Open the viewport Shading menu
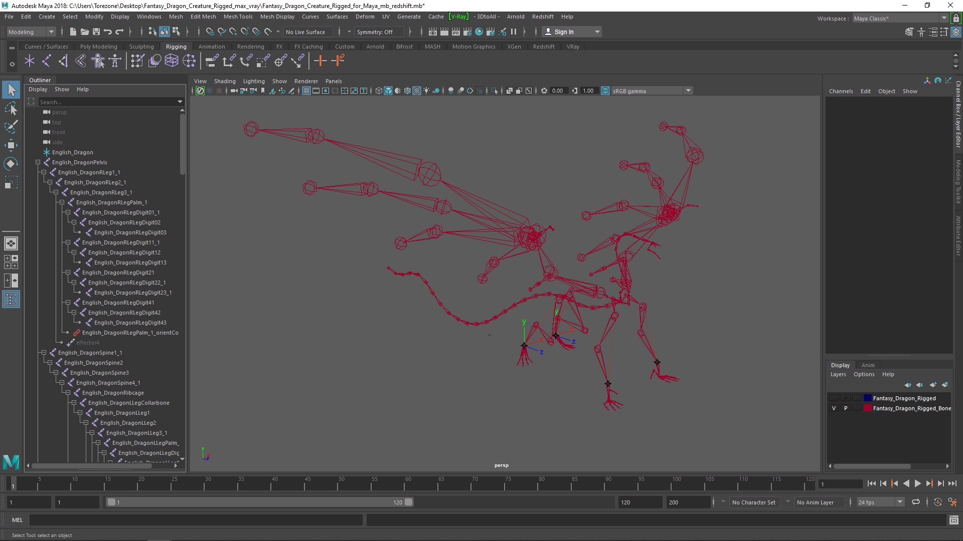963x541 pixels. click(x=225, y=81)
